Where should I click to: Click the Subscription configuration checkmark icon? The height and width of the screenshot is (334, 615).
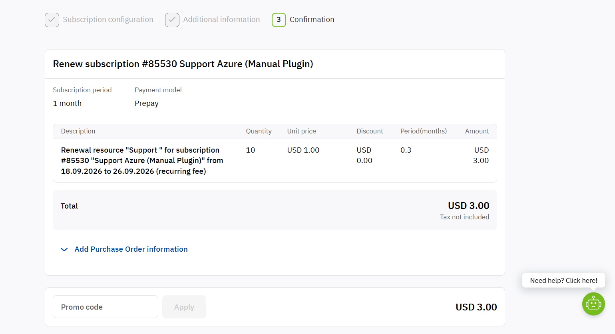point(52,20)
